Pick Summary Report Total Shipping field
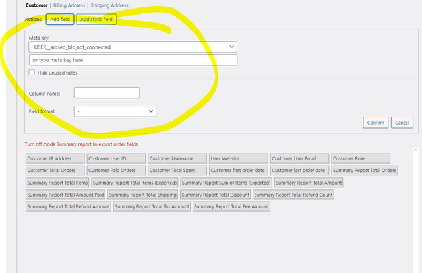This screenshot has width=422, height=273. (142, 195)
